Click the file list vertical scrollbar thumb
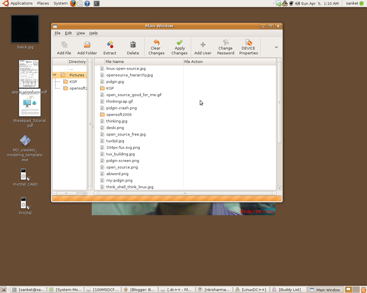Viewport: 367px width, 293px height. tap(279, 102)
